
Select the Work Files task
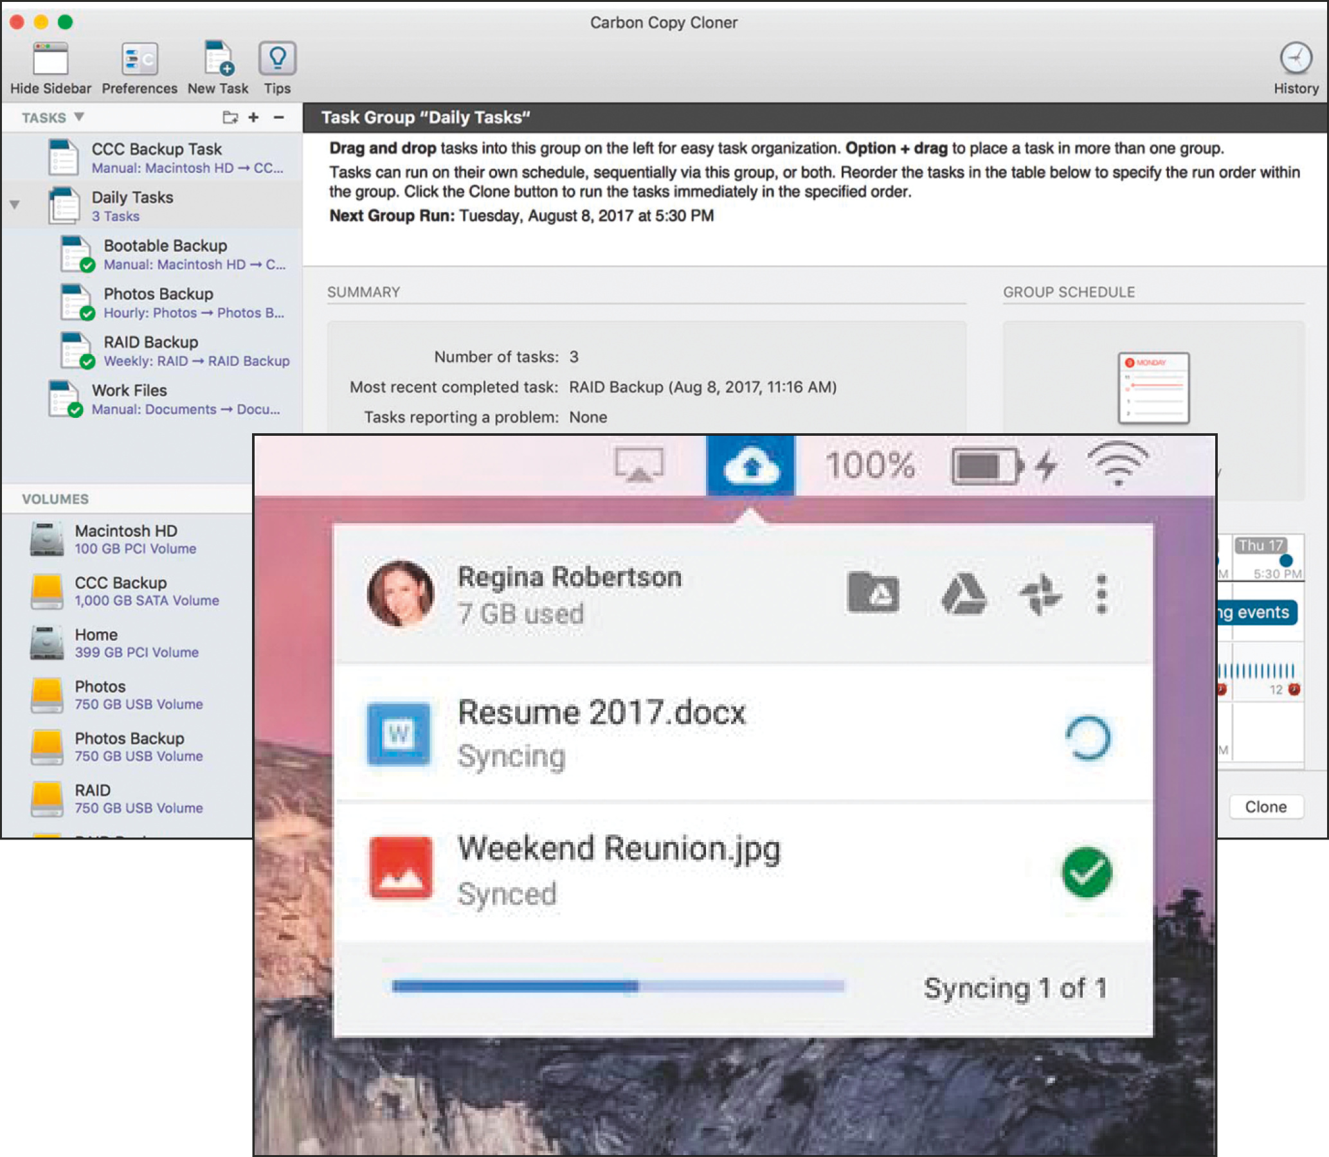click(x=129, y=399)
